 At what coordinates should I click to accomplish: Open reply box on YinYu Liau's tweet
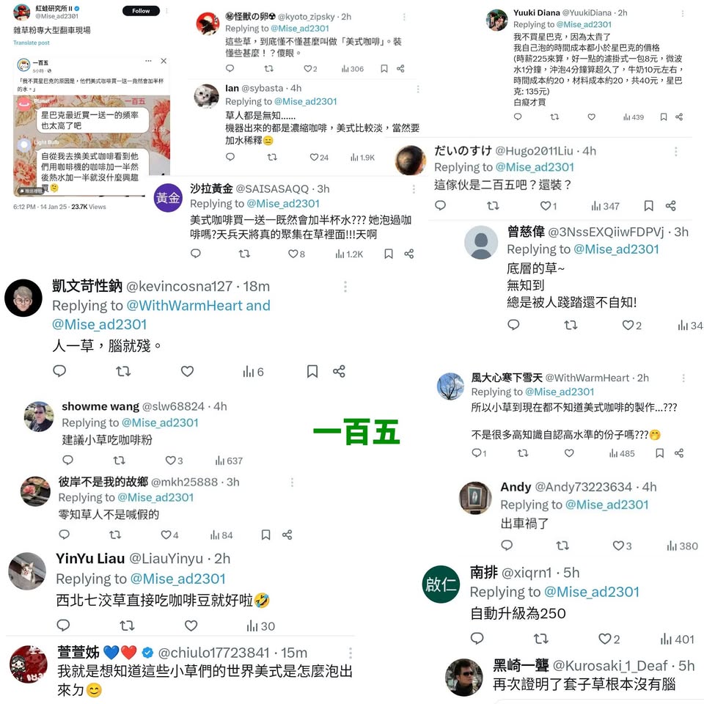[63, 625]
